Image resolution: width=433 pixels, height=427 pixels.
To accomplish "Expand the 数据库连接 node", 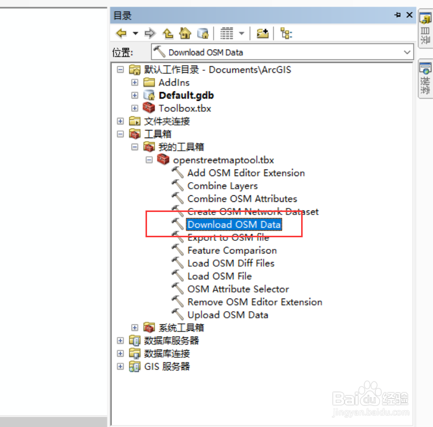I will point(120,354).
